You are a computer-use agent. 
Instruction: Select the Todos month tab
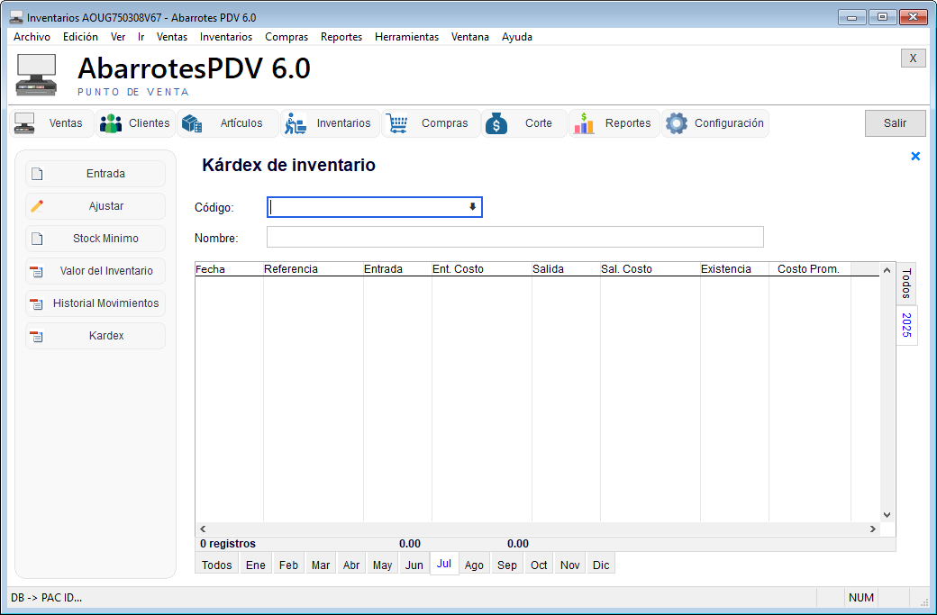216,565
